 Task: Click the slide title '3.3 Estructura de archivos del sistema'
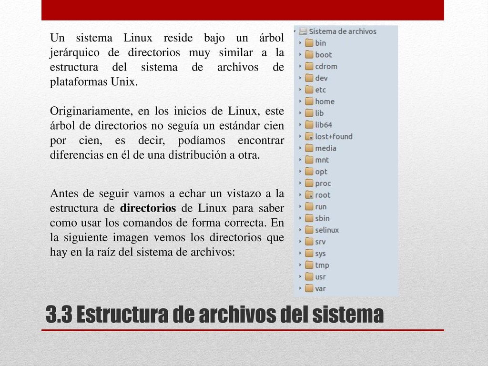(x=215, y=315)
